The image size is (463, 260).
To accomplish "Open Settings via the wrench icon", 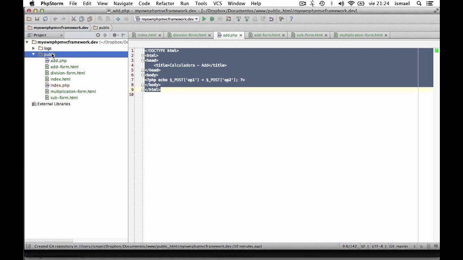I will click(x=281, y=19).
